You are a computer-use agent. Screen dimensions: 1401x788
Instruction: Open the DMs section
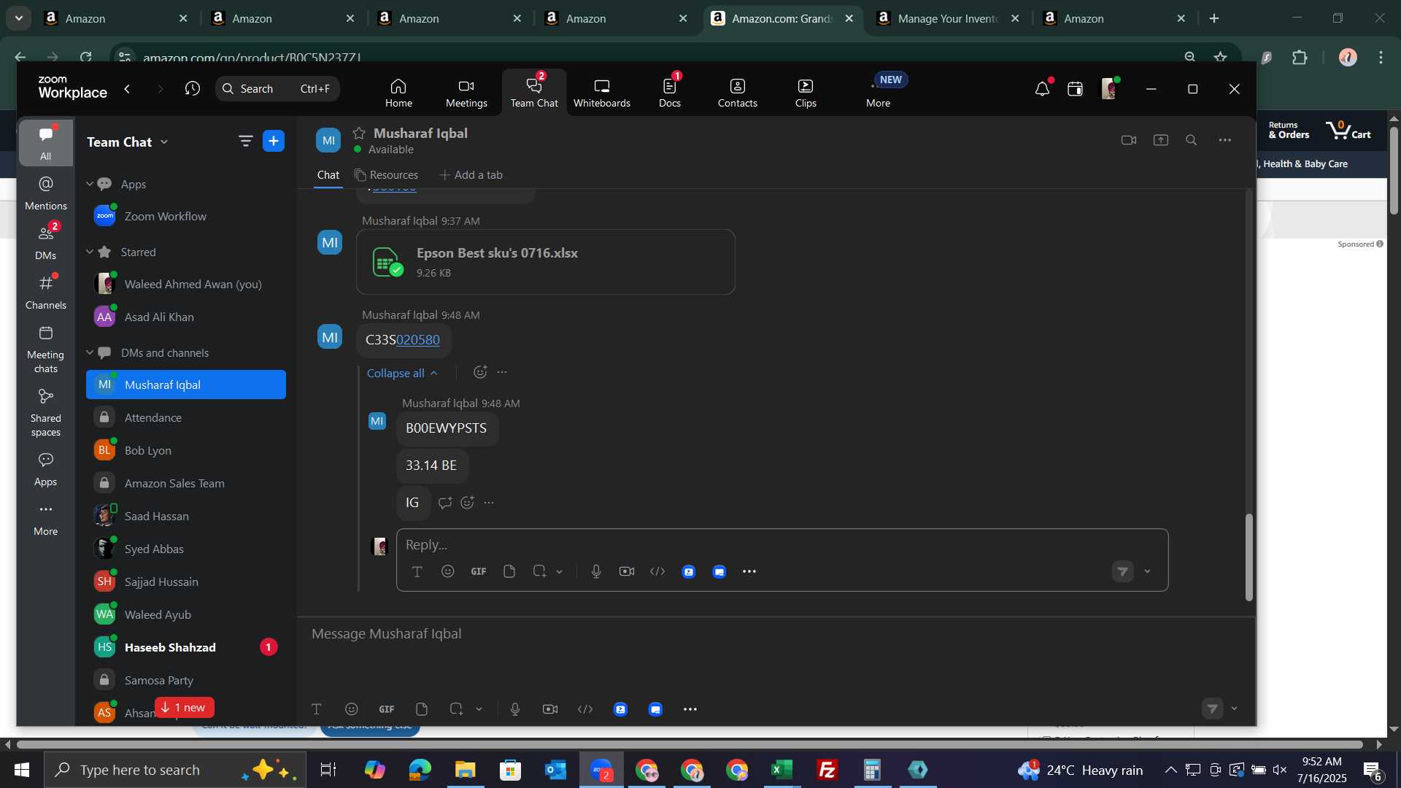pos(46,242)
